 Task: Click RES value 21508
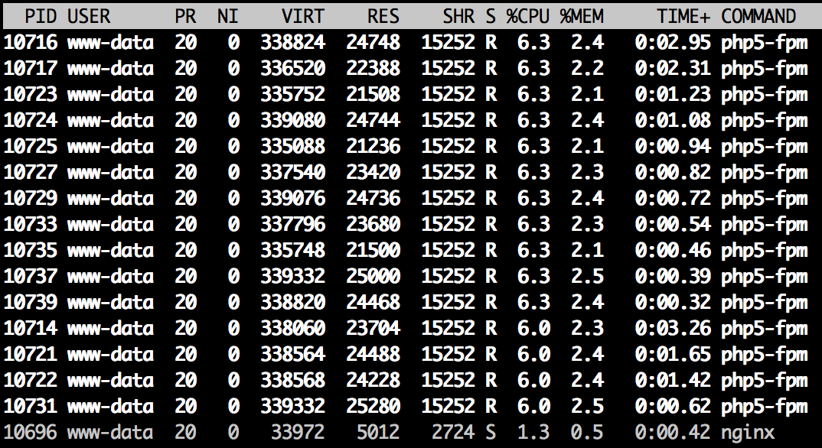373,94
